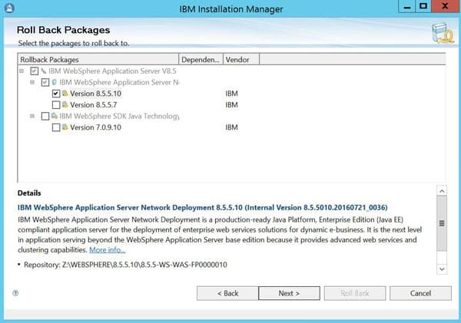Click the IBM Installation Manager title bar icon
The image size is (461, 323).
click(x=9, y=8)
